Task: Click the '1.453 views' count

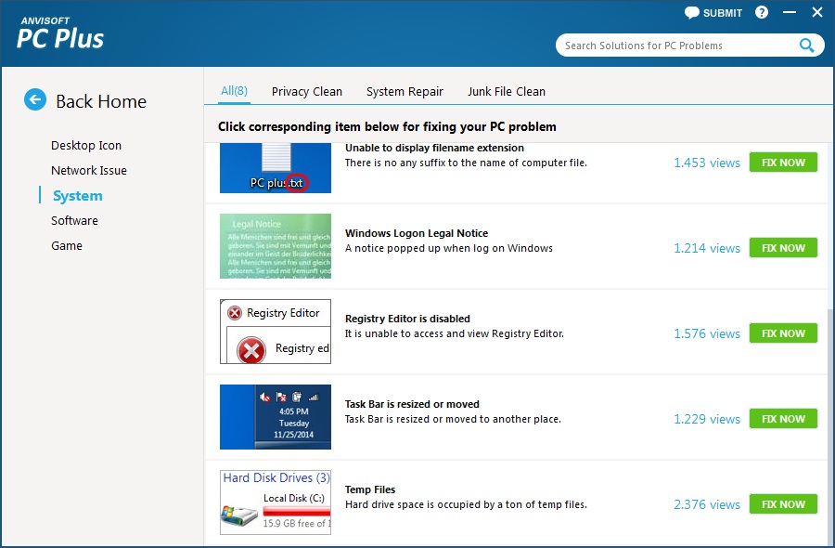Action: tap(707, 163)
